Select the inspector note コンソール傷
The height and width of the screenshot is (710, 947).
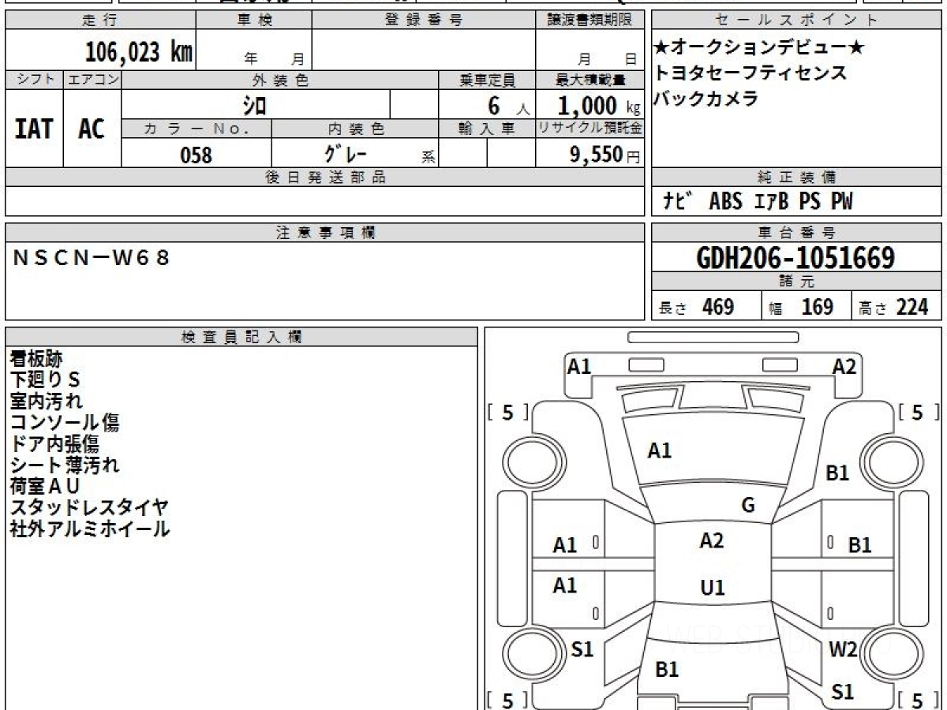pos(65,422)
